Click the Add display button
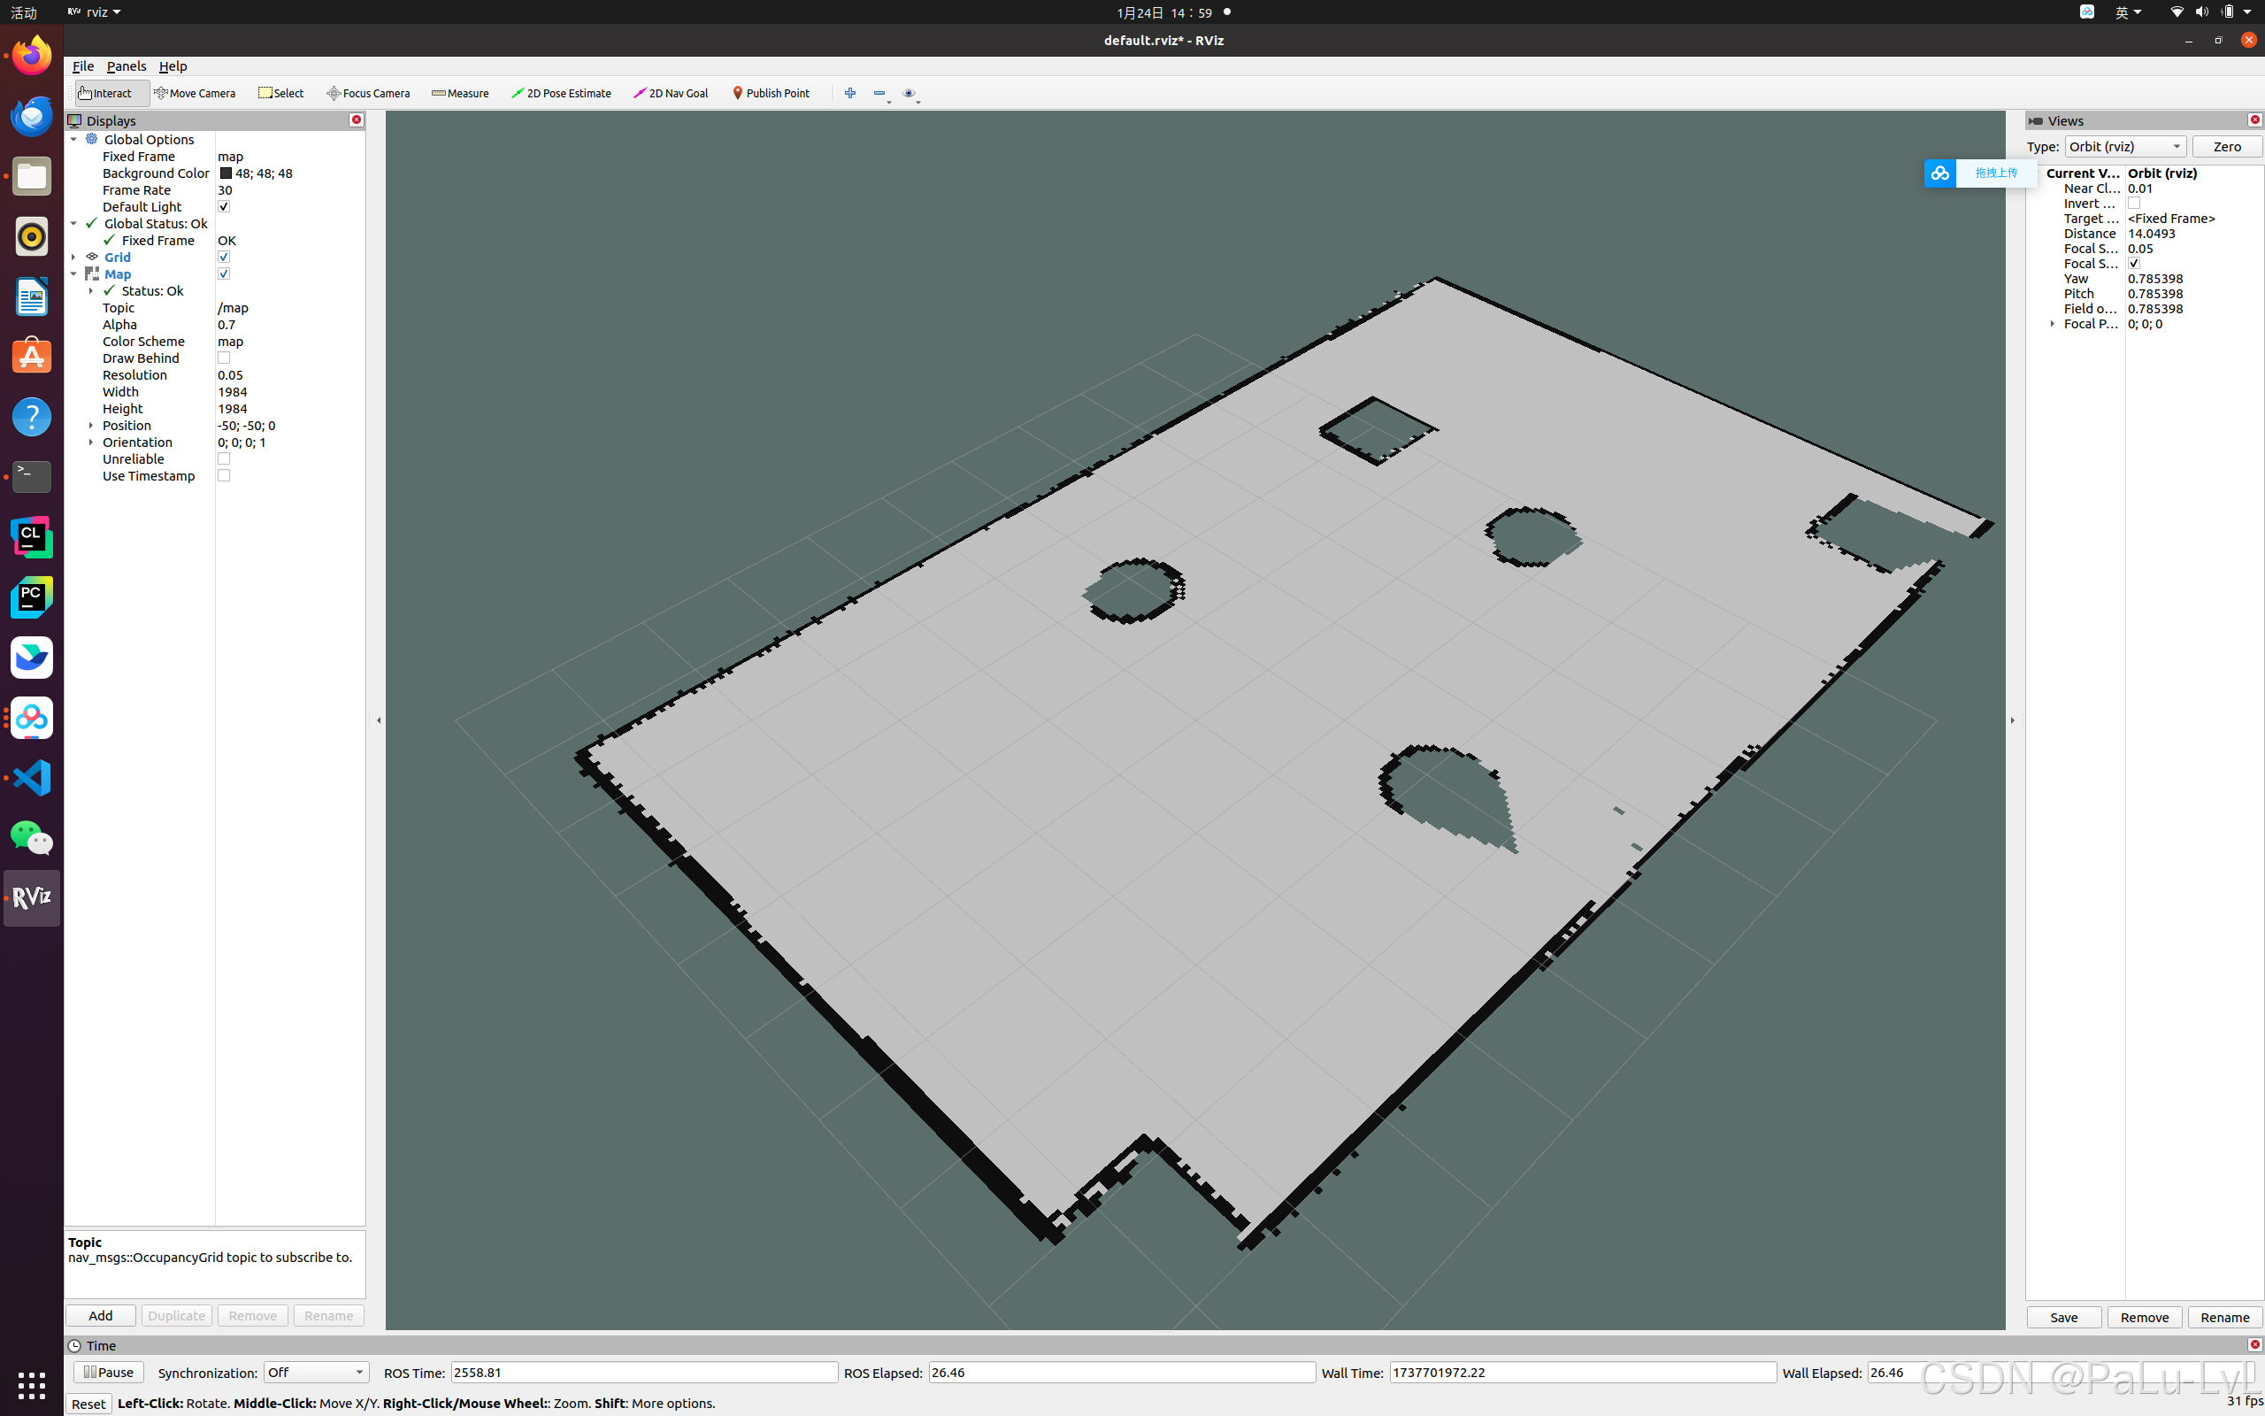Screen dimensions: 2265x1416 coord(100,1315)
